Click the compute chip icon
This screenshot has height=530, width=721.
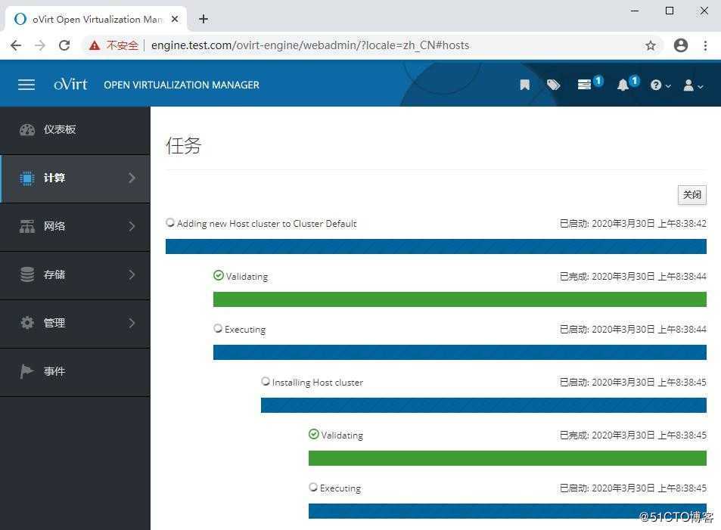[x=27, y=178]
